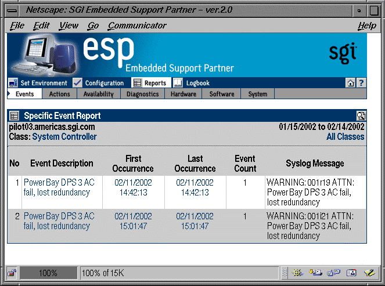Open the View menu
Screen dimensions: 385x286
(x=69, y=26)
